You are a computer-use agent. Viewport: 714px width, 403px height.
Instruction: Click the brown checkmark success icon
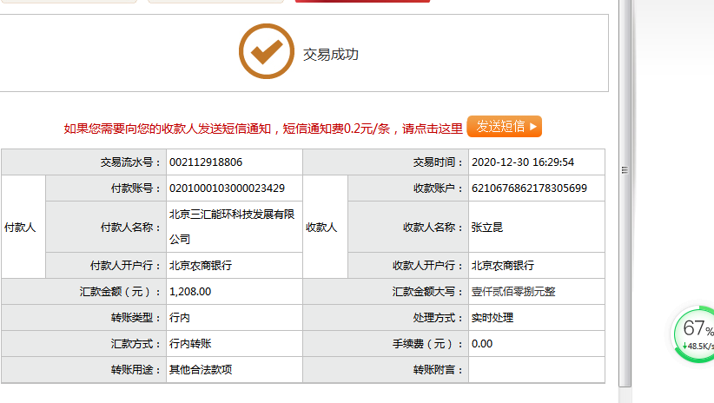pyautogui.click(x=267, y=52)
